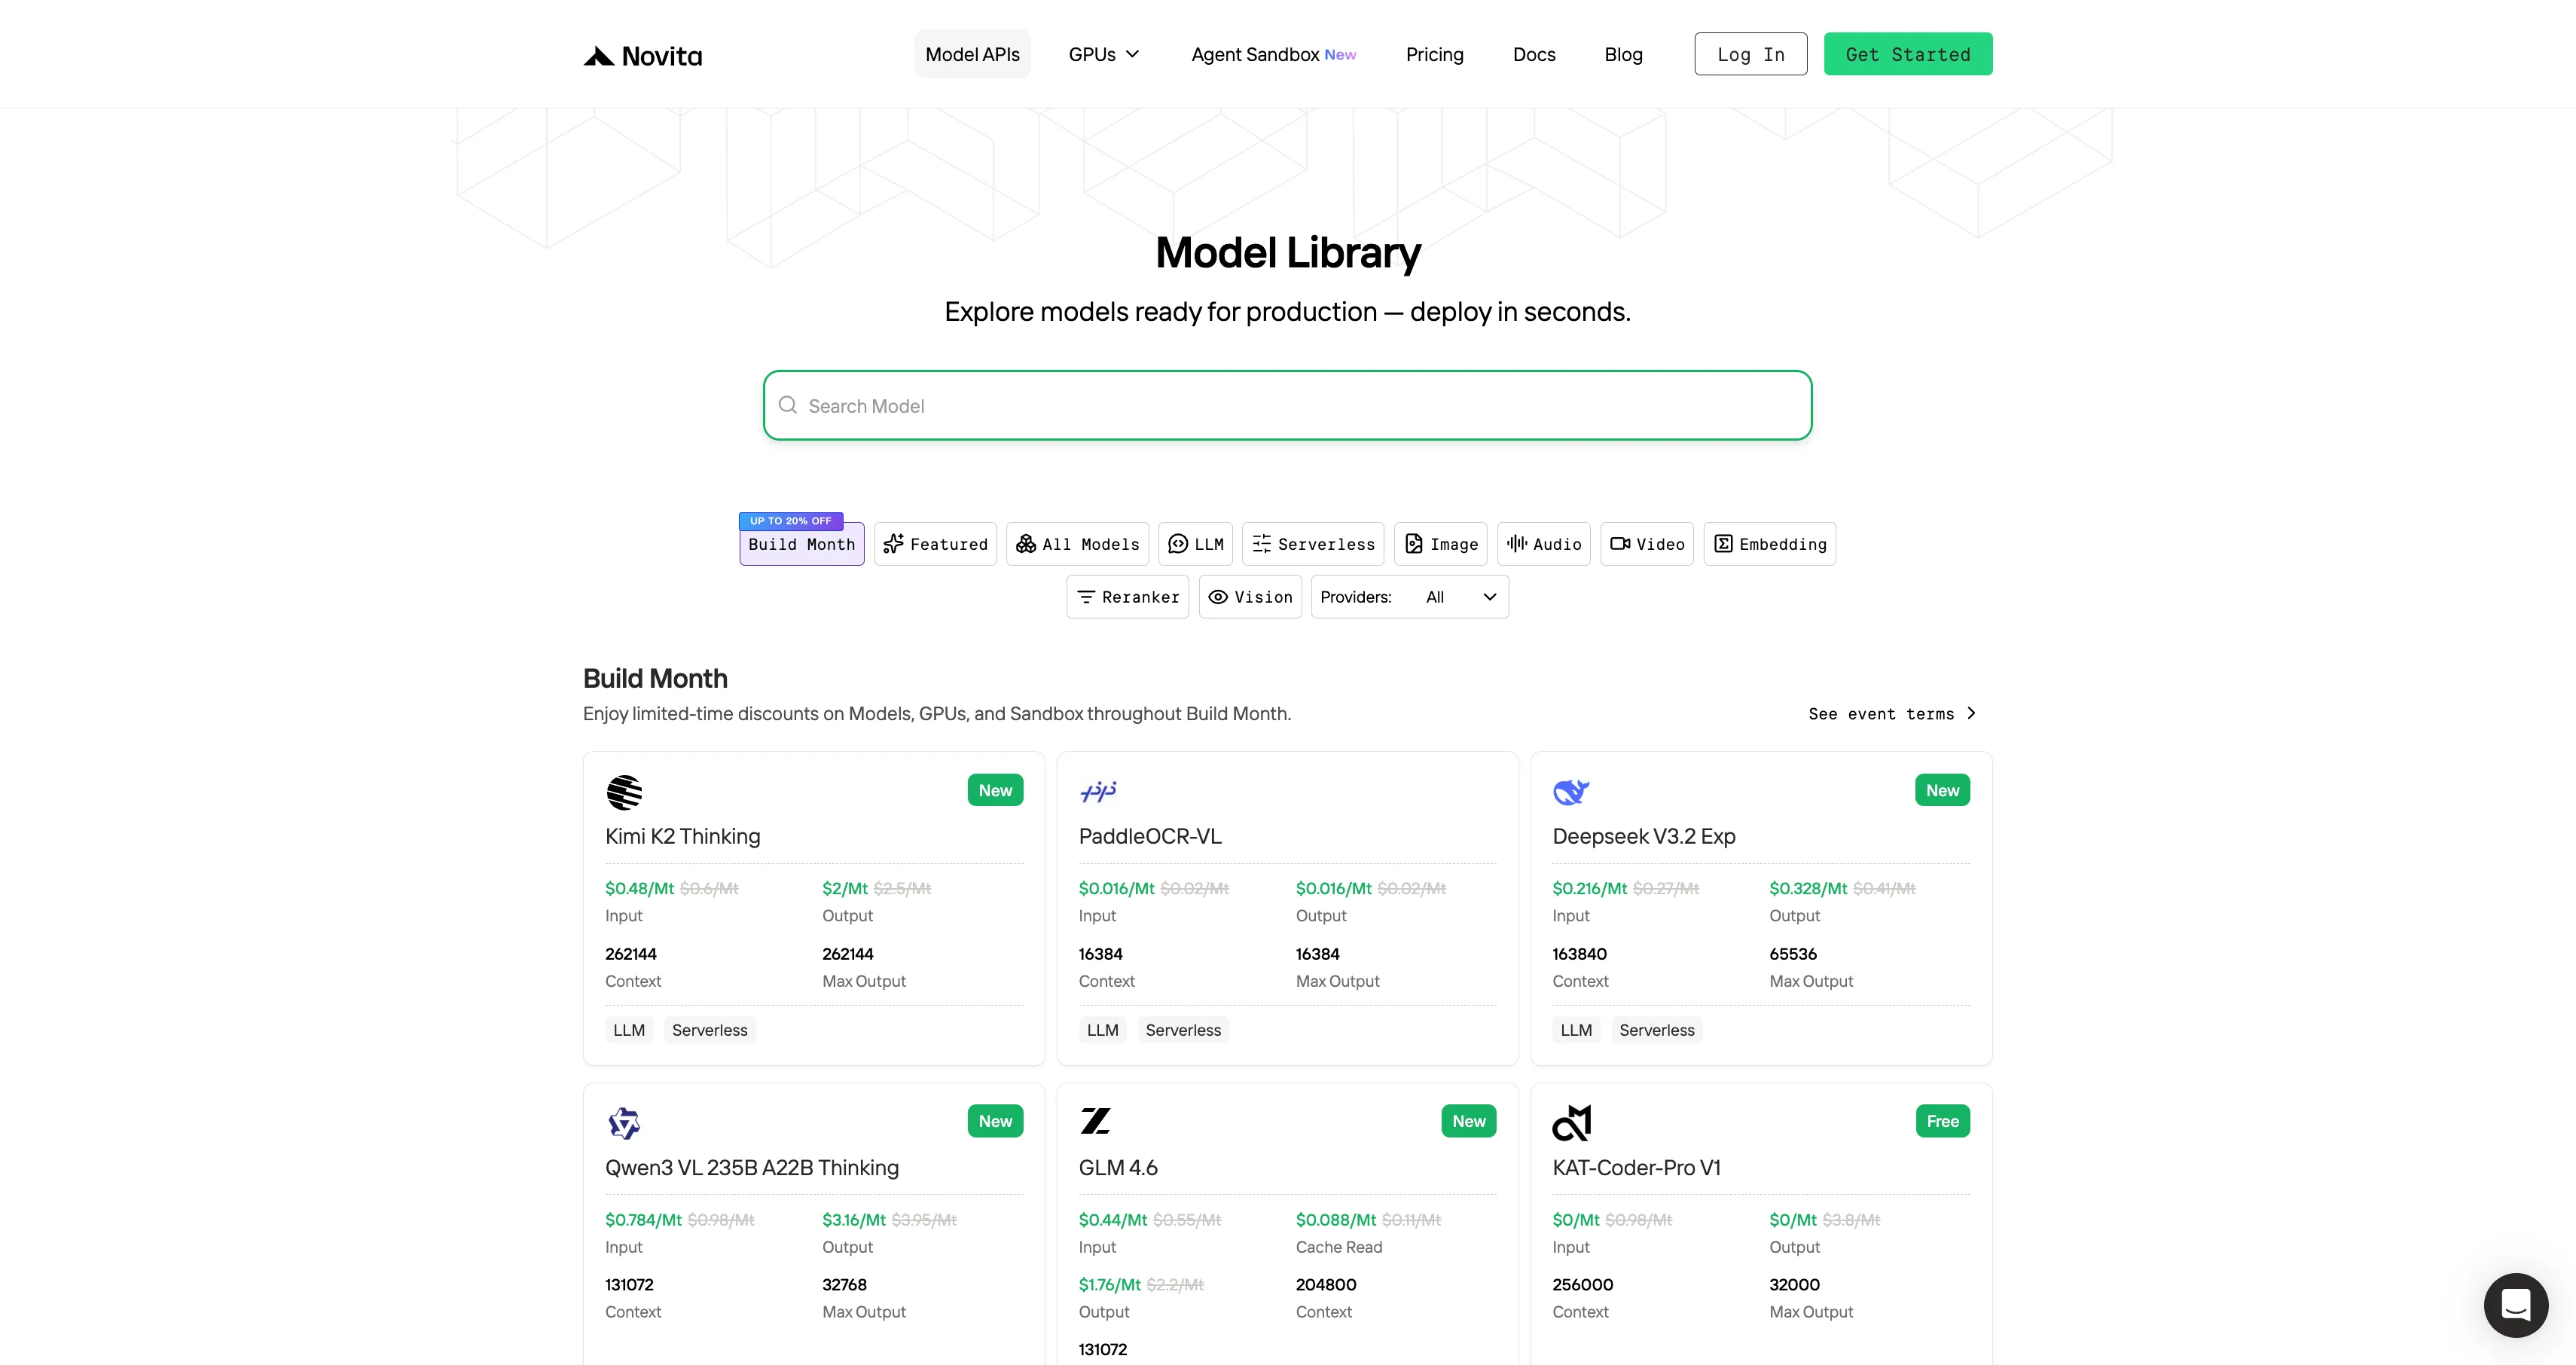Click the $0.48/Mt input price on Kimi K2
This screenshot has width=2576, height=1365.
point(640,888)
